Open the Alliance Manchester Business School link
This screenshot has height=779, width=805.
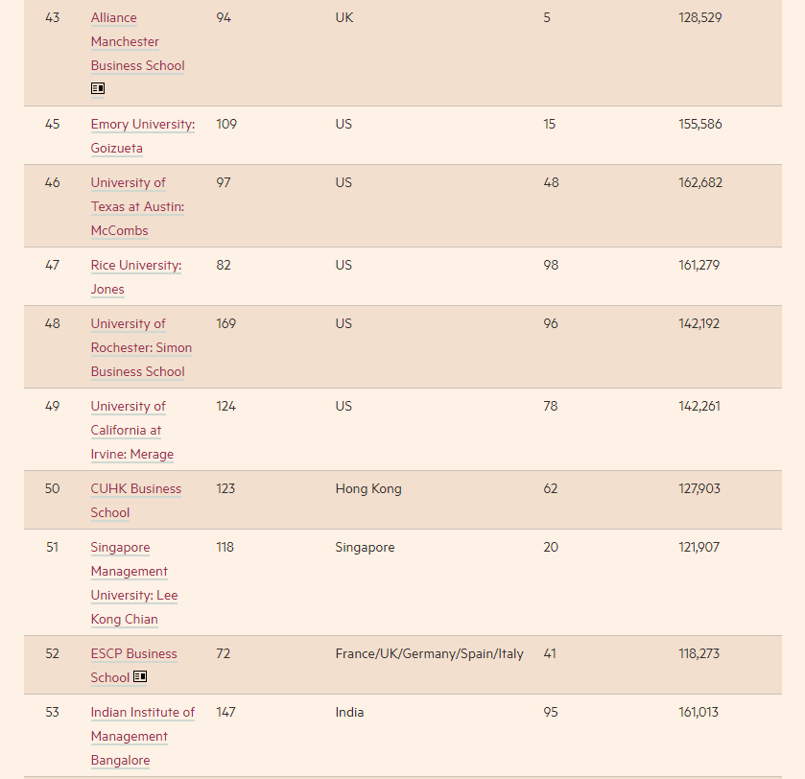137,42
